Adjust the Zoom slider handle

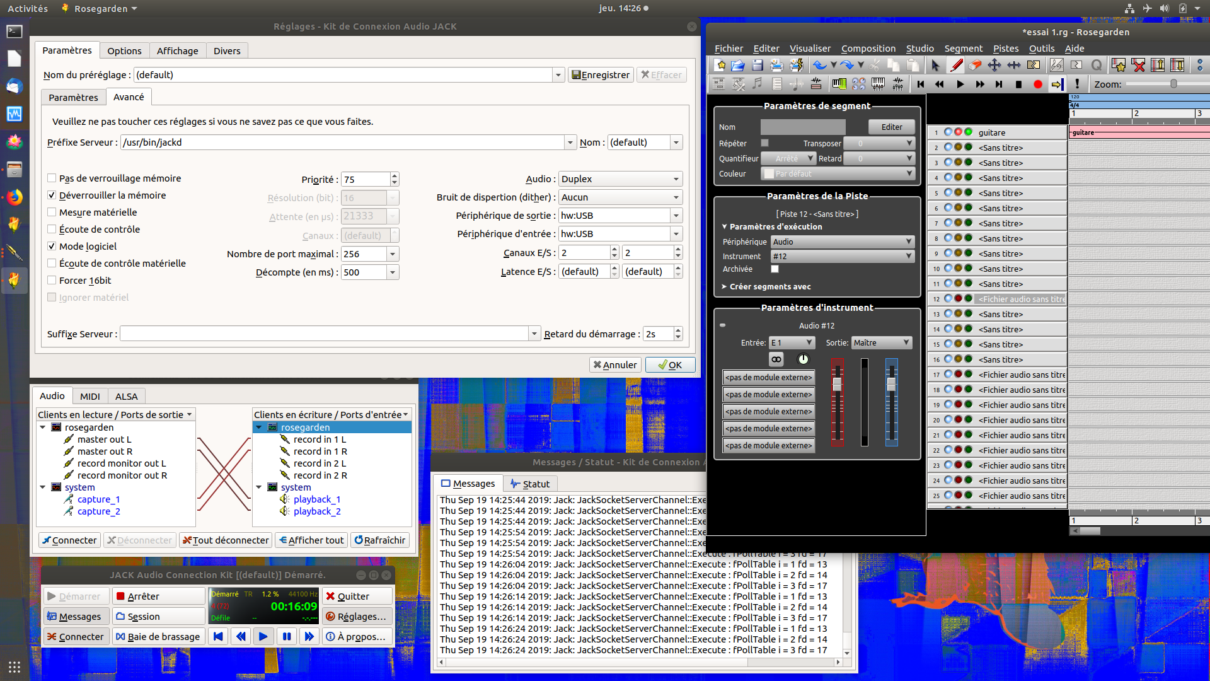[x=1173, y=84]
